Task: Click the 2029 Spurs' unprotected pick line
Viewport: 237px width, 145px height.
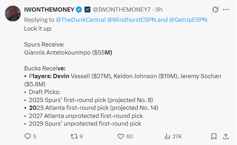Action: pos(85,124)
